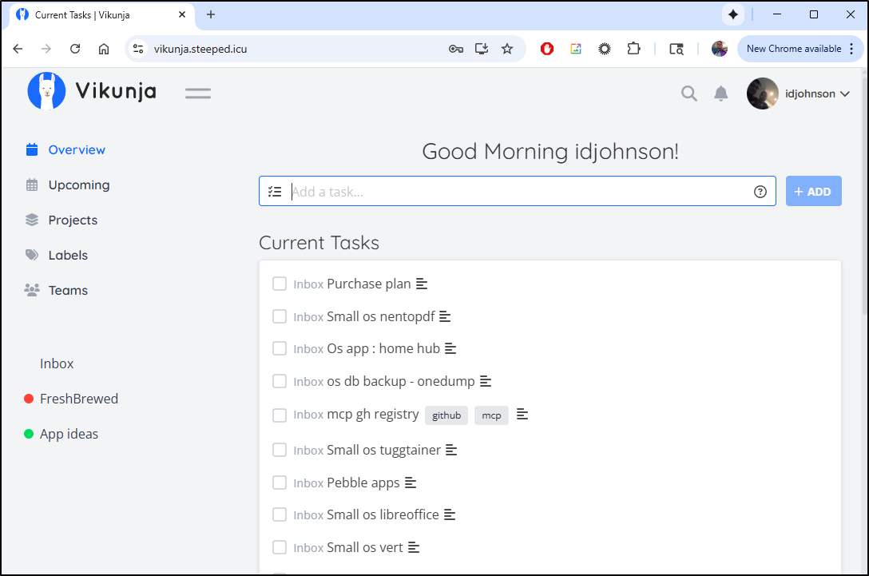Focus the Add a task field
This screenshot has width=869, height=576.
(519, 192)
